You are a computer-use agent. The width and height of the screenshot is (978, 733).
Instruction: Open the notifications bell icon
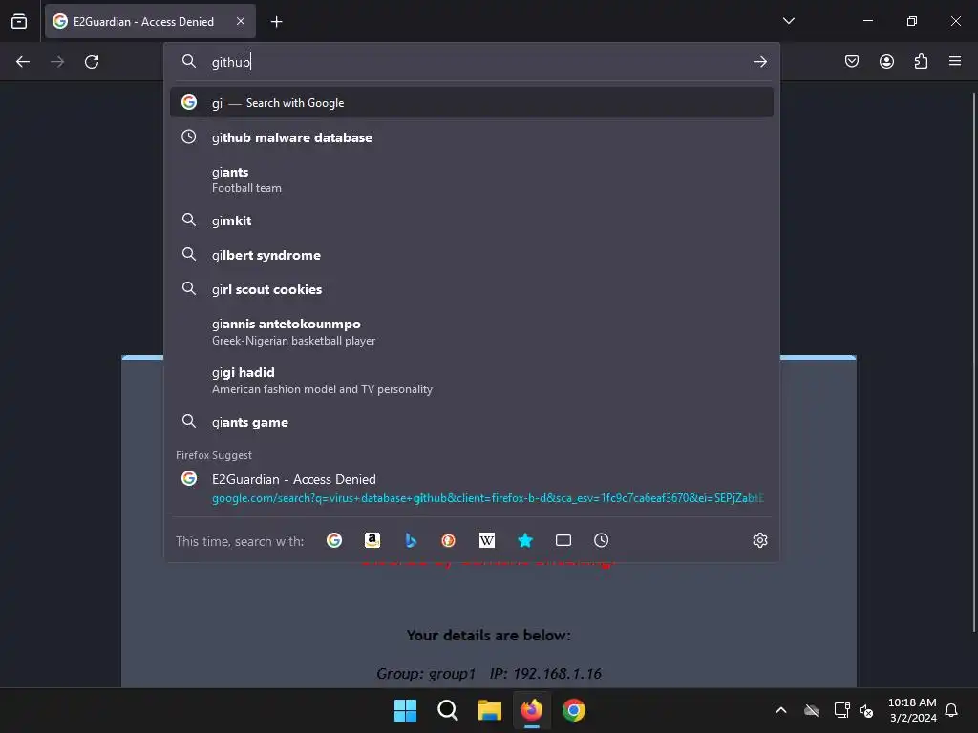coord(951,710)
